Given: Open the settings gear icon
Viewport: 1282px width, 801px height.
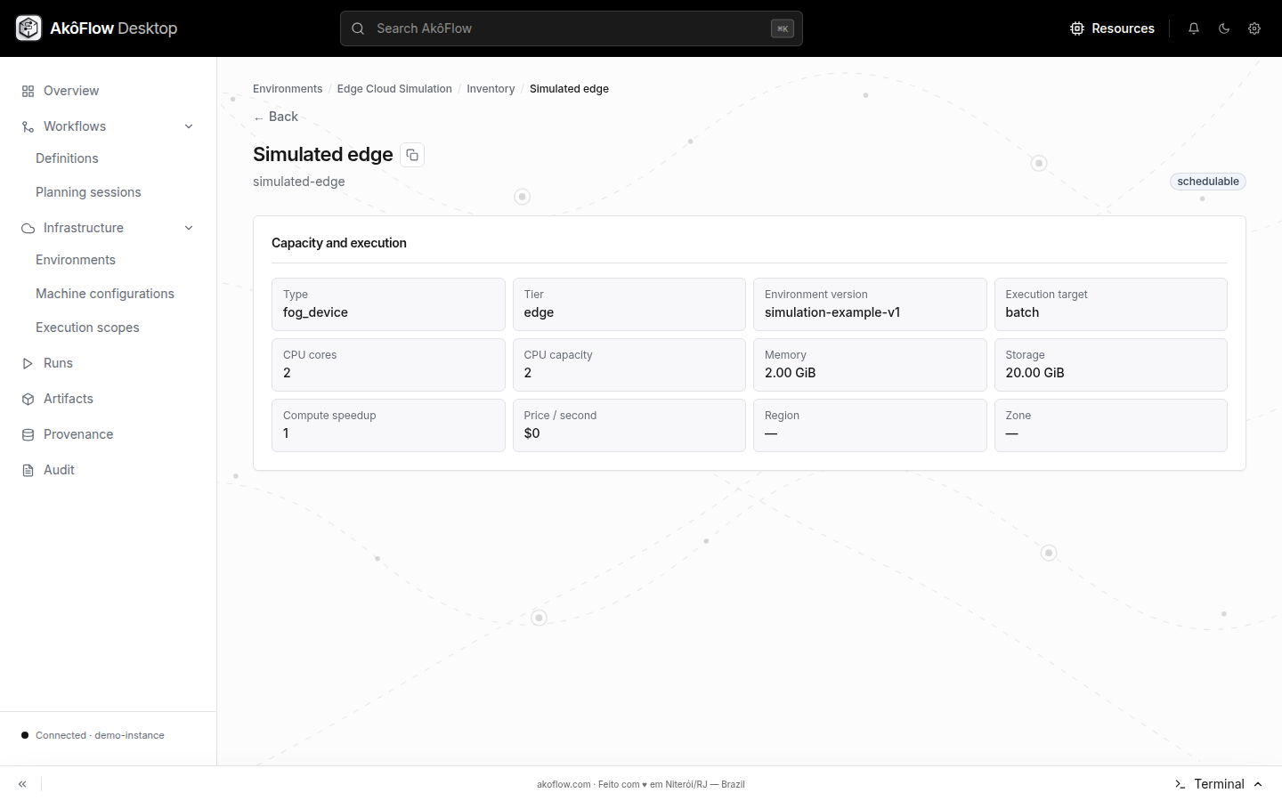Looking at the screenshot, I should point(1254,28).
